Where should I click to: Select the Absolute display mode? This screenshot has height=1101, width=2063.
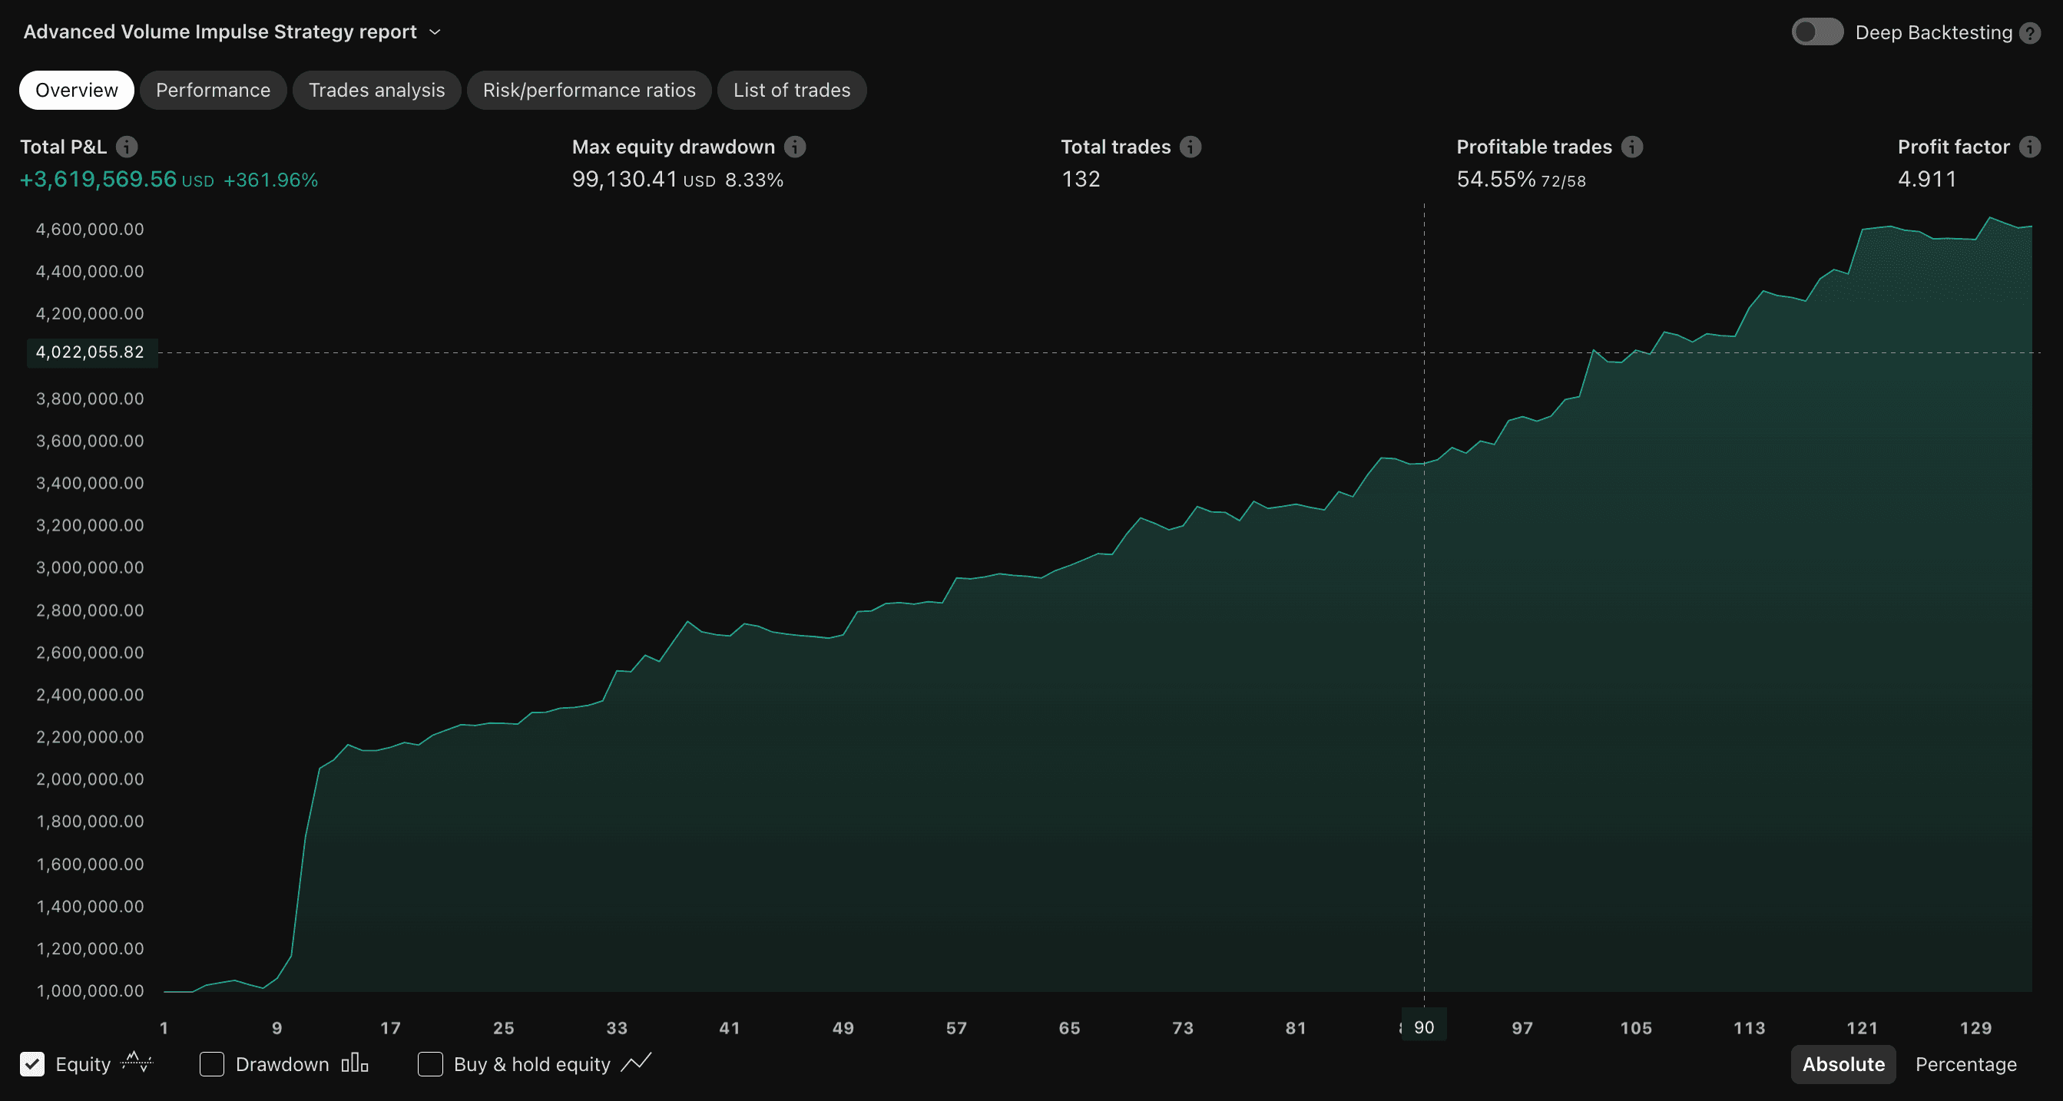[x=1843, y=1064]
